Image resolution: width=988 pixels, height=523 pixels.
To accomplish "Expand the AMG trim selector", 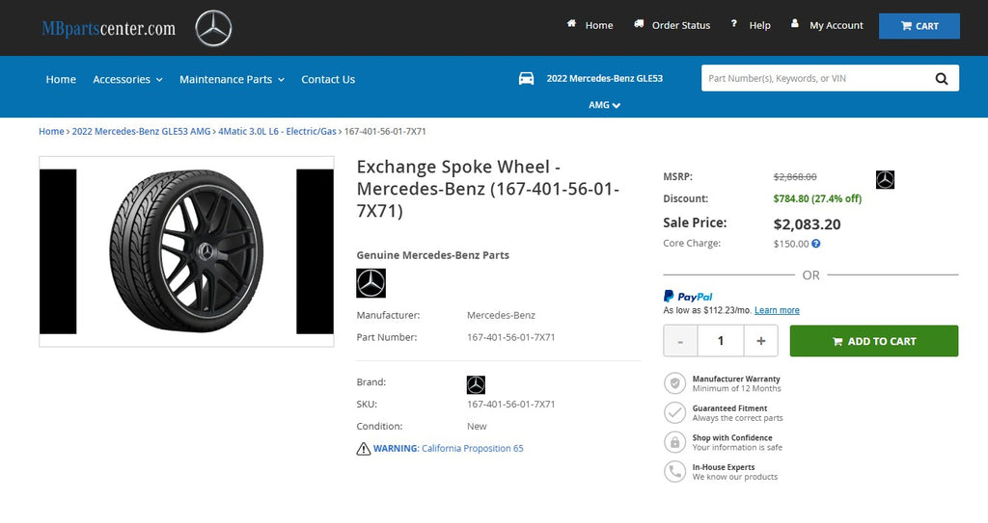I will (x=604, y=105).
